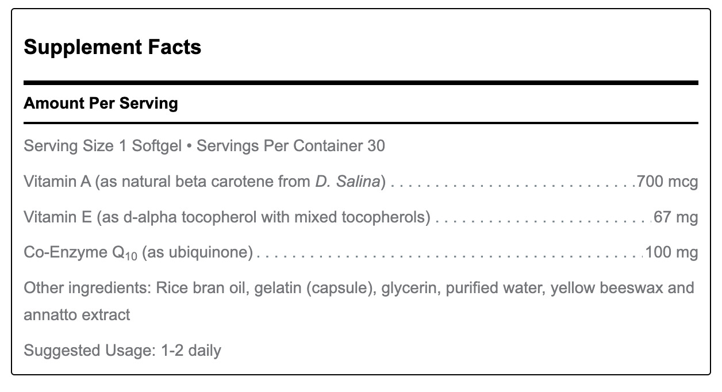Click the annatto extract text
This screenshot has height=392, width=722.
click(77, 315)
